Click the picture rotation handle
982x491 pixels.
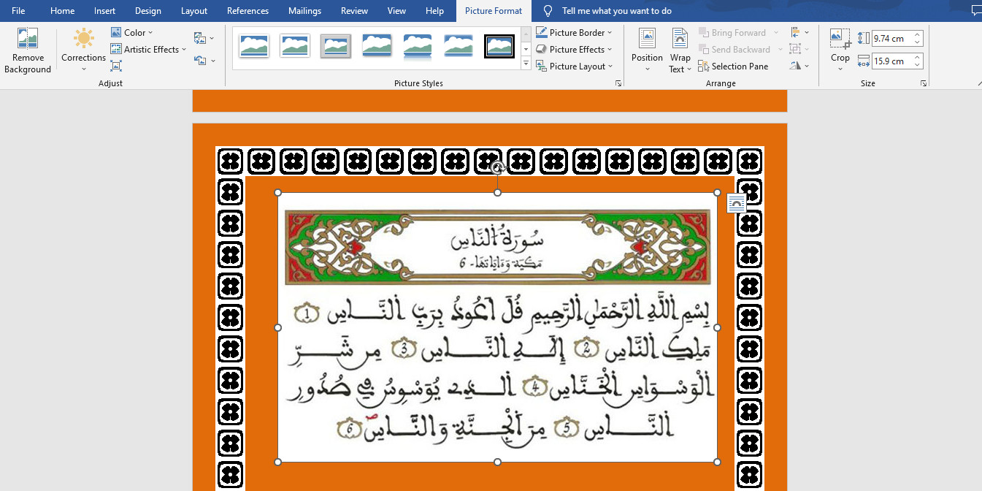[497, 168]
